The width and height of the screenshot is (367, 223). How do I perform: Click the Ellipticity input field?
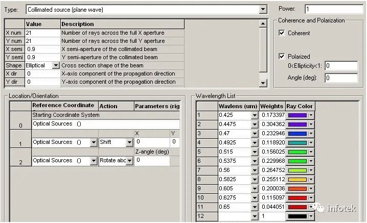[x=341, y=66]
